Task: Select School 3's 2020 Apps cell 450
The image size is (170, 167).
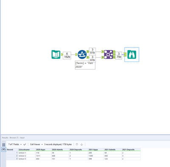Action: click(43, 159)
